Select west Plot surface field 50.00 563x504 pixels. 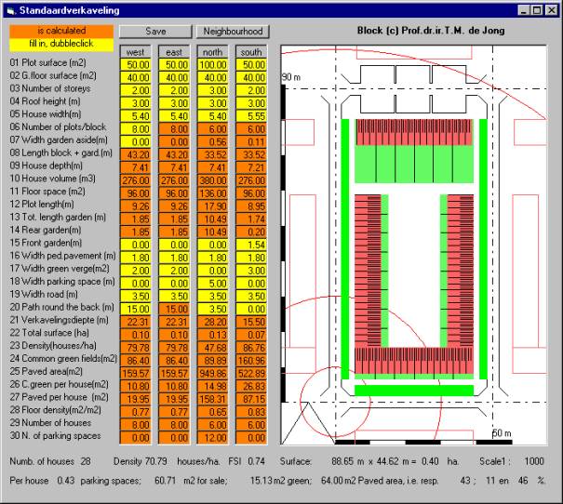135,65
